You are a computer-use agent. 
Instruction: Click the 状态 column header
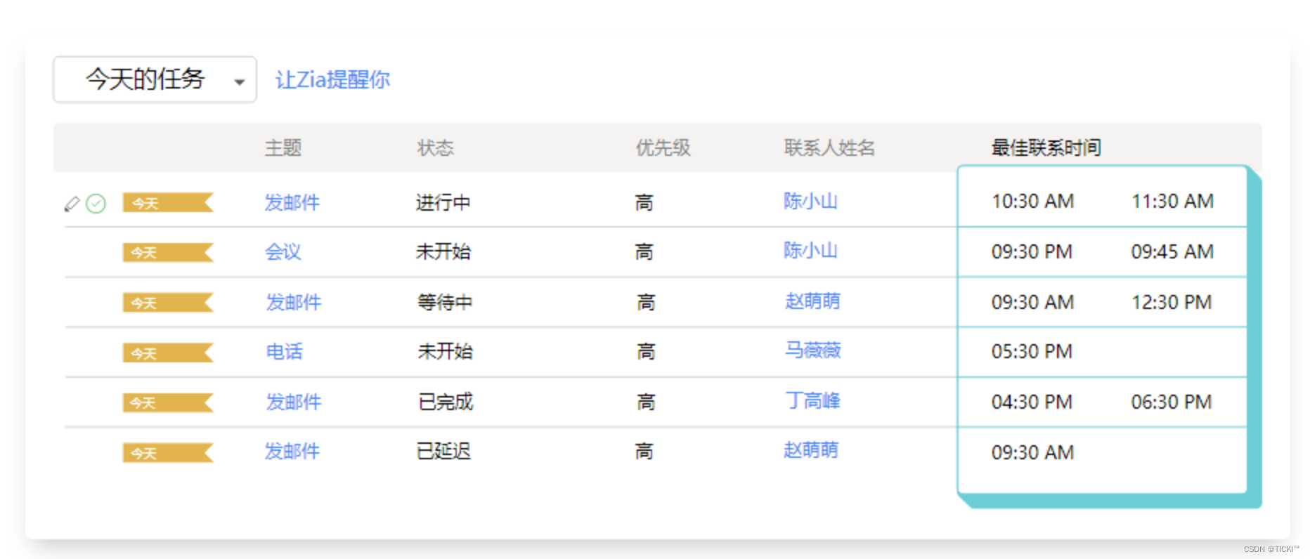tap(436, 147)
